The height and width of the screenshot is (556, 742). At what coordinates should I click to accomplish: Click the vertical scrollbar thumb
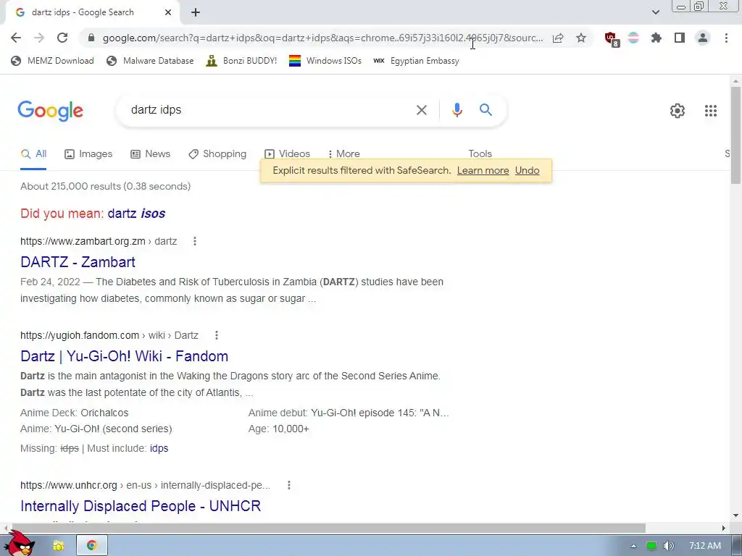[735, 135]
